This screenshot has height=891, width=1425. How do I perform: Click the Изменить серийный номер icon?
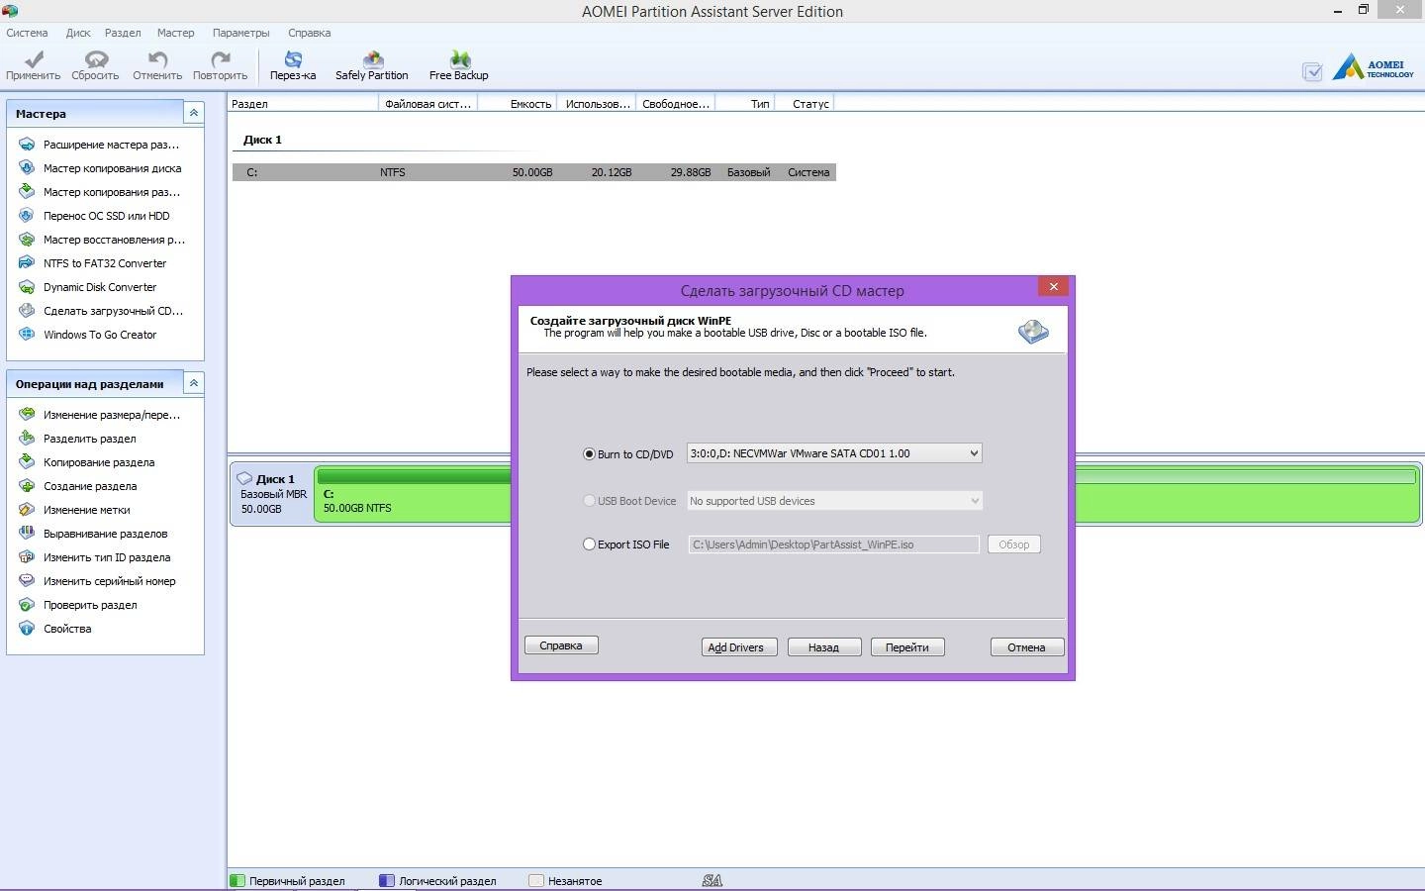(x=27, y=581)
